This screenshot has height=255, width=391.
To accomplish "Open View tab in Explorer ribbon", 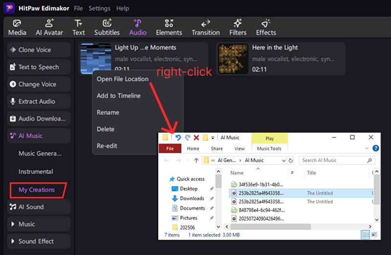I will tap(239, 148).
